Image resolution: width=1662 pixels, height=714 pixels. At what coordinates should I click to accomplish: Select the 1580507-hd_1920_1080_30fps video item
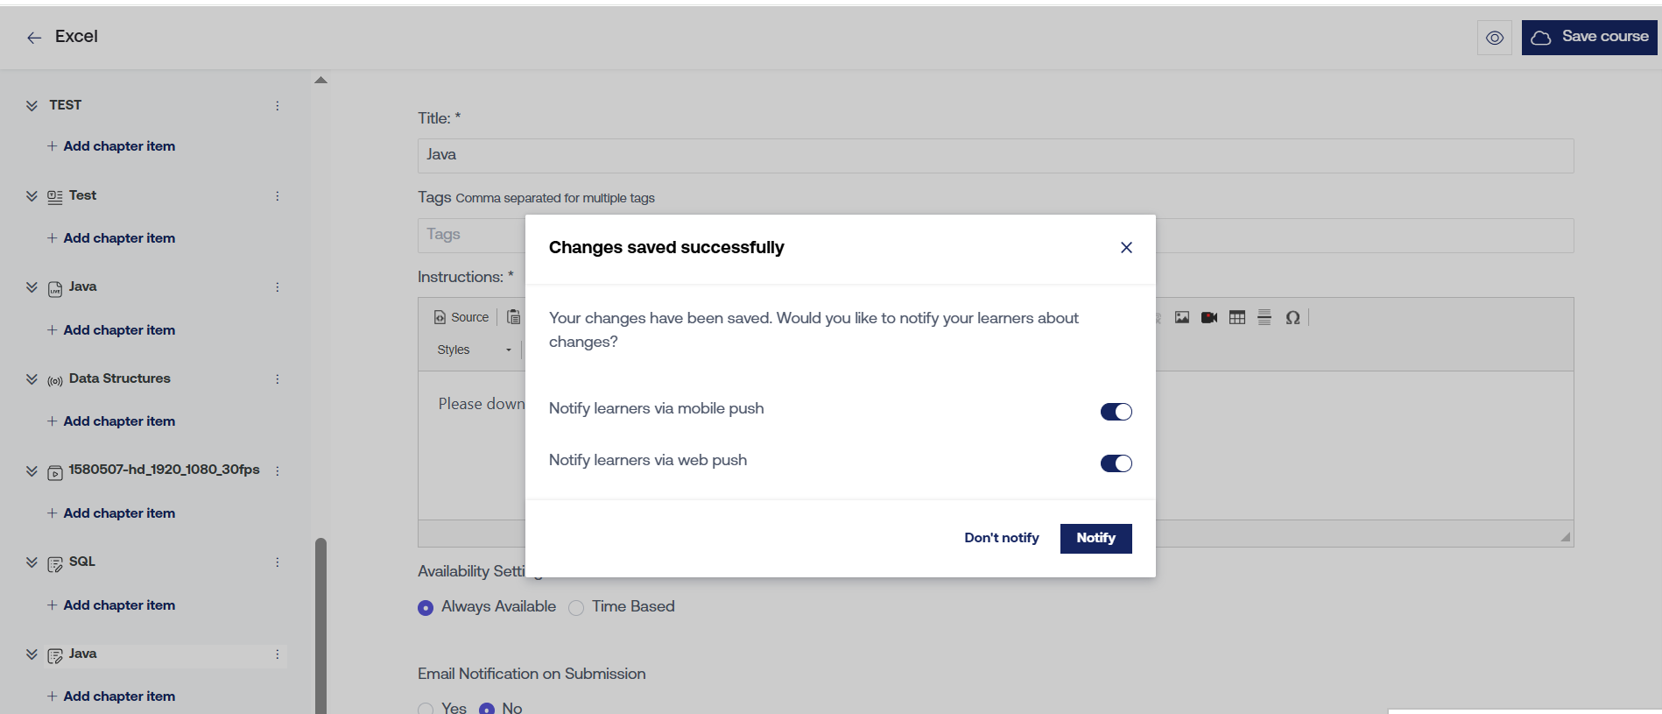(x=164, y=470)
